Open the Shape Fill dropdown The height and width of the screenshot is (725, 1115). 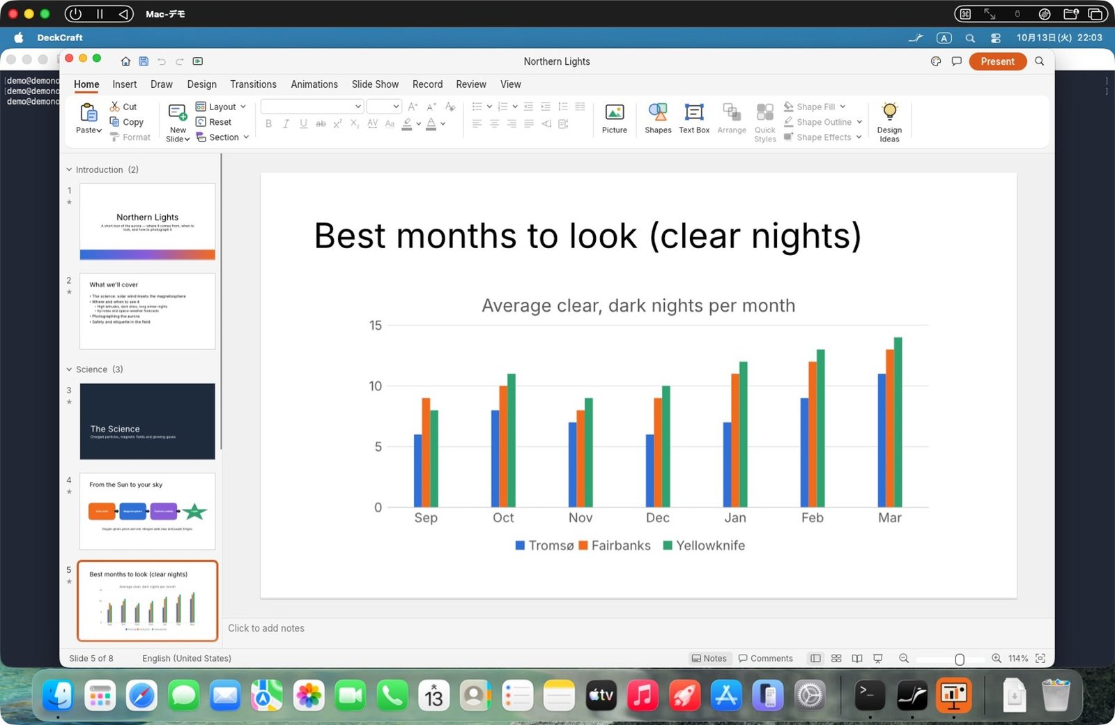click(815, 107)
